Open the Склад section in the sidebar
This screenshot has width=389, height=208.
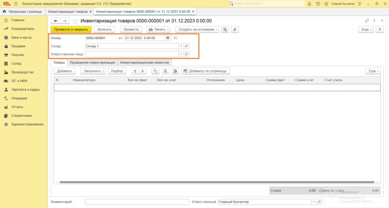point(16,64)
